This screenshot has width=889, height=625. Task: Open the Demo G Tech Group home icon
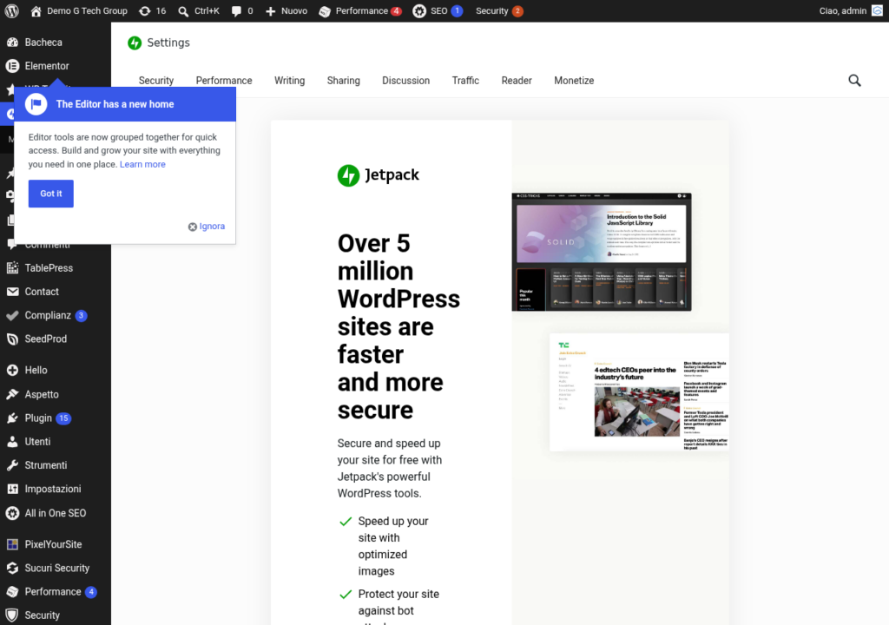pyautogui.click(x=36, y=10)
